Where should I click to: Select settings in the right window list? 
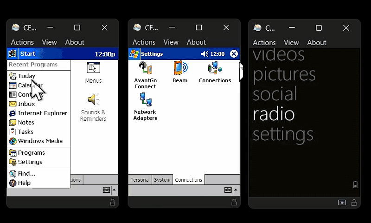[x=283, y=135]
